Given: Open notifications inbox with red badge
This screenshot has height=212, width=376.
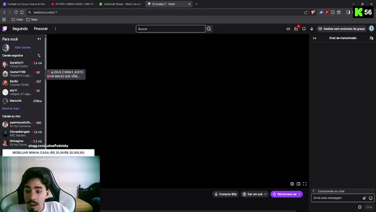Looking at the screenshot, I should (296, 29).
